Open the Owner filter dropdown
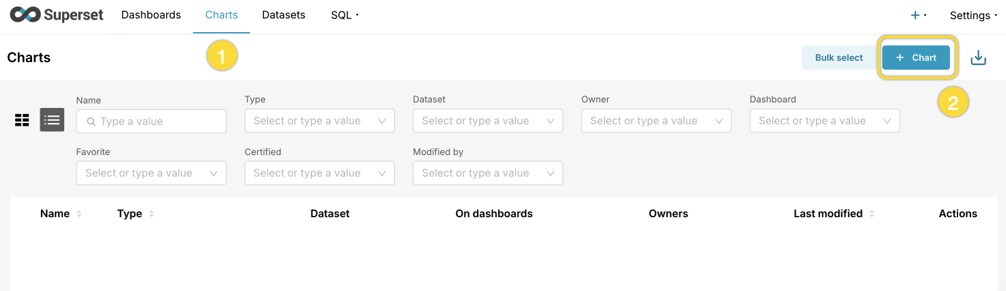The width and height of the screenshot is (1006, 291). 655,121
